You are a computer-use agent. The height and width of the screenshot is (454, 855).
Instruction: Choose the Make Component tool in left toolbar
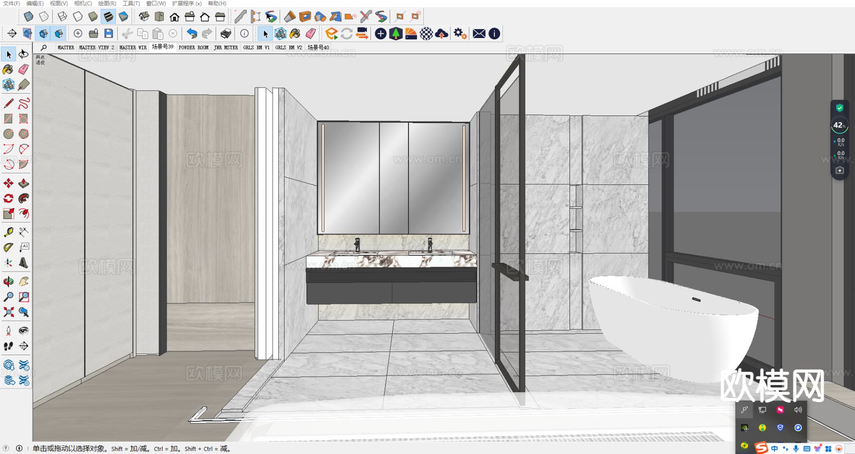(x=8, y=85)
